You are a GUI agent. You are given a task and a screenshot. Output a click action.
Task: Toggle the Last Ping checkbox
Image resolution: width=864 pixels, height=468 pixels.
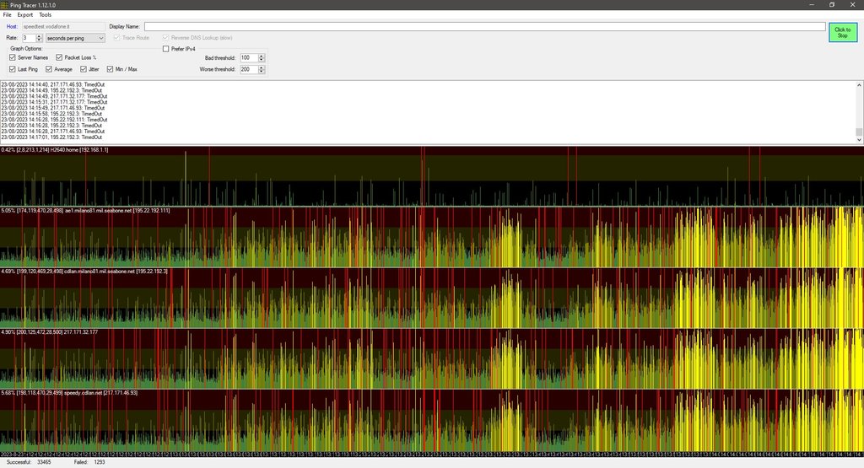pos(13,69)
